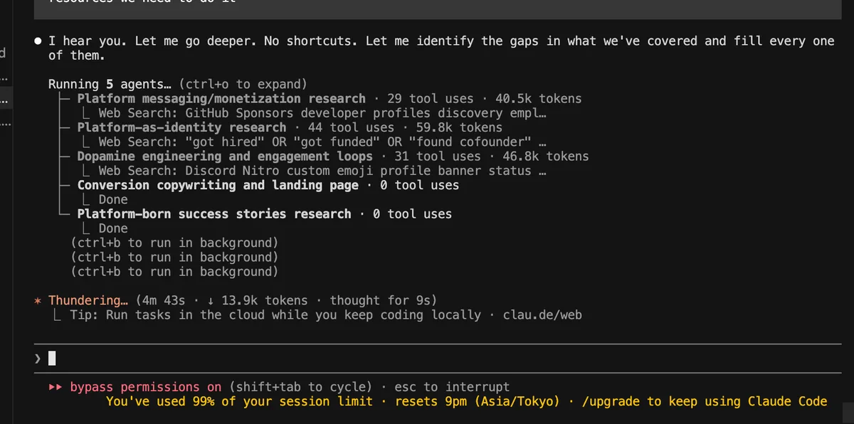Select the Dopamine engineering and engagement loops agent
The height and width of the screenshot is (424, 854).
point(225,157)
